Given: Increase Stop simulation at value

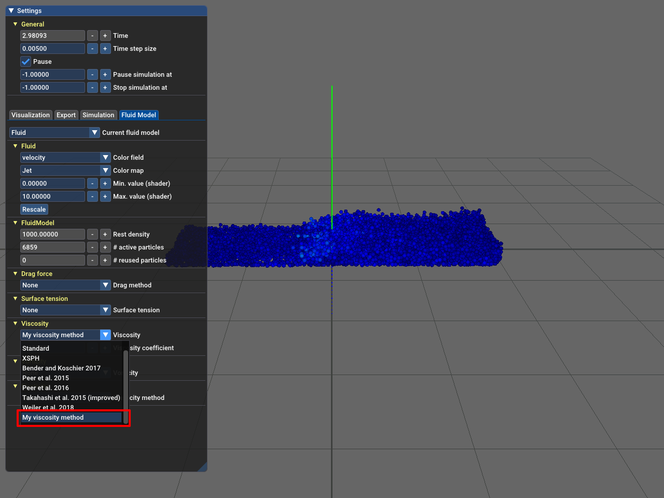Looking at the screenshot, I should tap(105, 88).
